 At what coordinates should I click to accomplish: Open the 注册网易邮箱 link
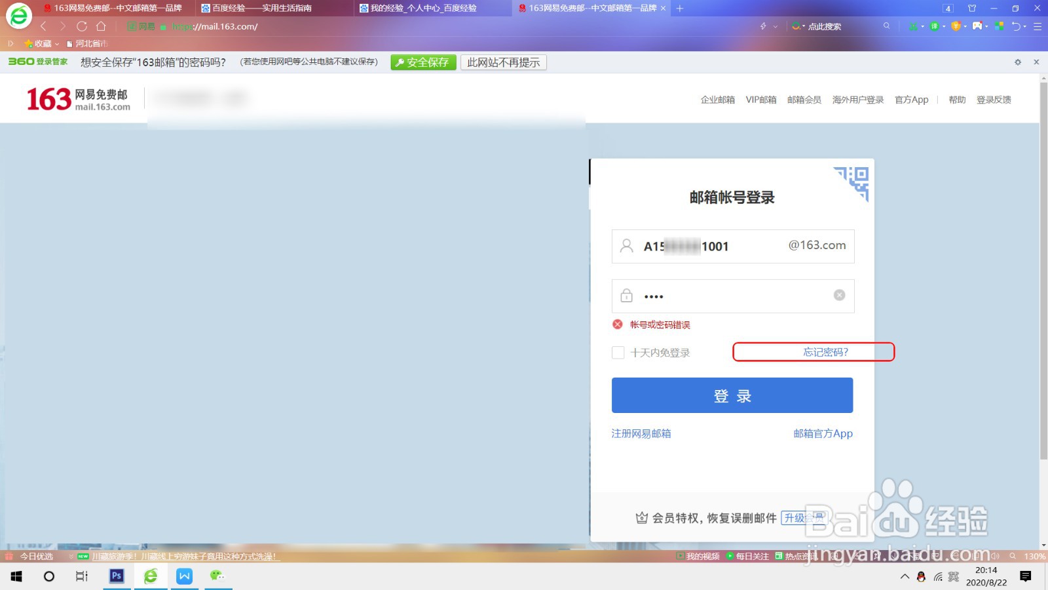(641, 433)
